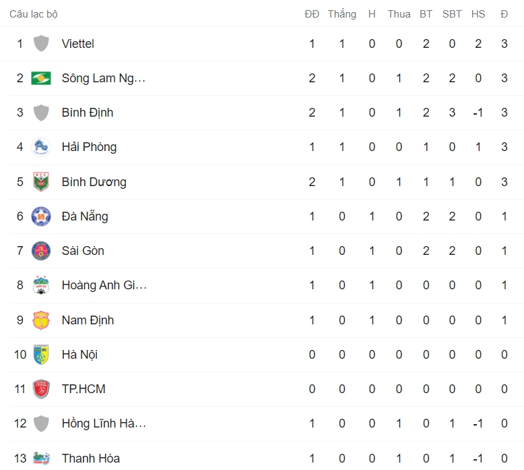The width and height of the screenshot is (524, 470).
Task: Click the Đà Nẵng club badge
Action: click(x=41, y=216)
